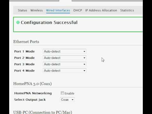Open the Port 4 Mode dropdown

tap(65, 71)
